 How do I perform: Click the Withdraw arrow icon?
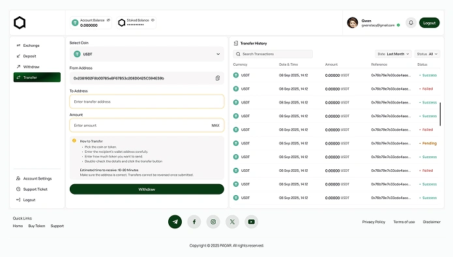pyautogui.click(x=18, y=67)
